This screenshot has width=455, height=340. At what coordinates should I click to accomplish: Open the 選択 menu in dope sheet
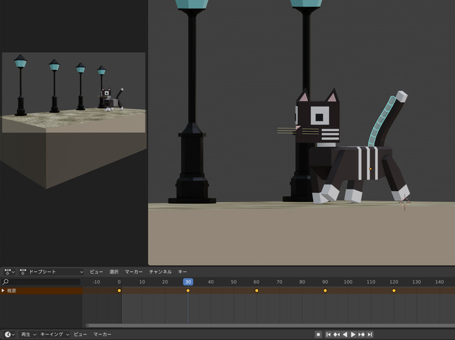(114, 272)
